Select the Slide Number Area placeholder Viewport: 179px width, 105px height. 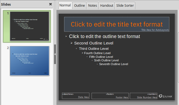[x=144, y=96]
